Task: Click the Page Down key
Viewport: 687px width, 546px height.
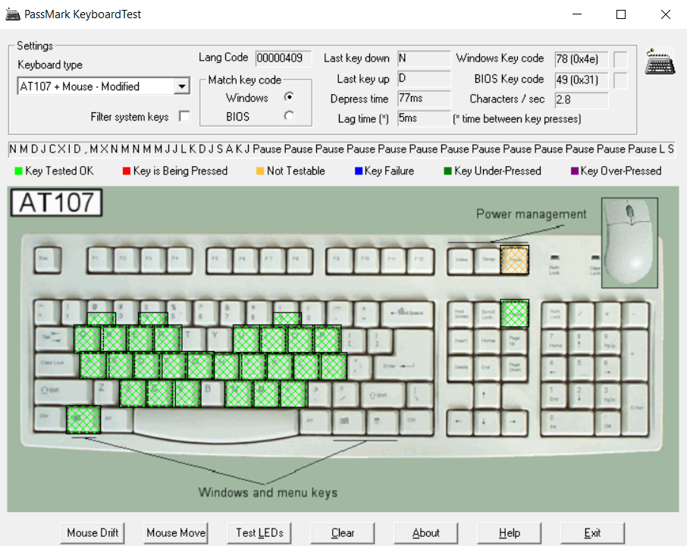Action: tap(514, 367)
